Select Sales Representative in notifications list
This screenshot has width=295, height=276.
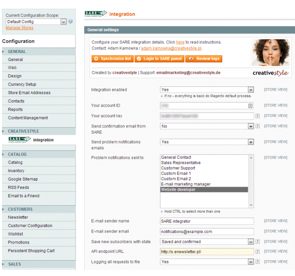pyautogui.click(x=204, y=163)
